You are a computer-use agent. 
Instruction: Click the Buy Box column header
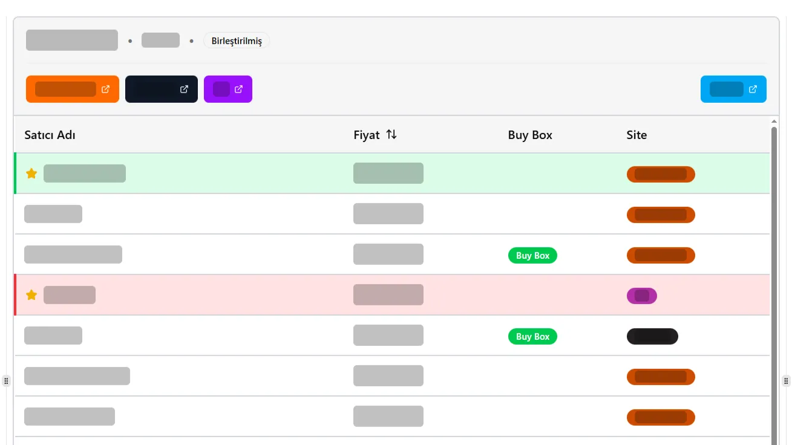pyautogui.click(x=530, y=135)
